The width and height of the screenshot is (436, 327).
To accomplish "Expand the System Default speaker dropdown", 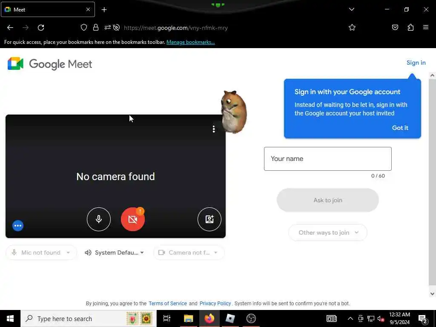I will pyautogui.click(x=115, y=252).
